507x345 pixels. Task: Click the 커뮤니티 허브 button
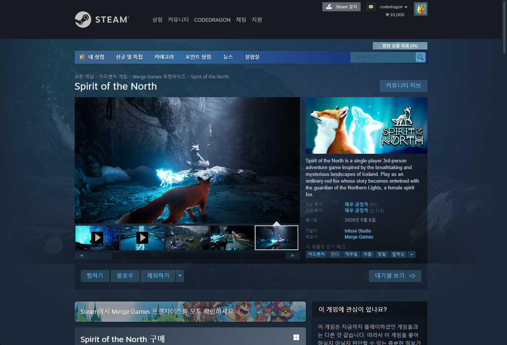[x=403, y=85]
